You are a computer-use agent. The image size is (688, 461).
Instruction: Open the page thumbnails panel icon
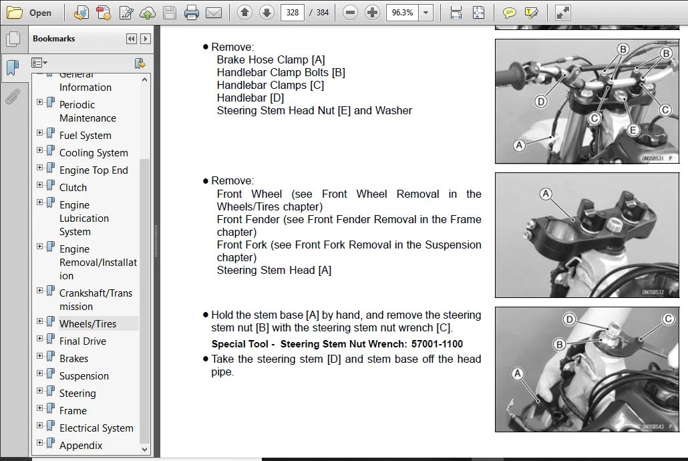point(13,39)
